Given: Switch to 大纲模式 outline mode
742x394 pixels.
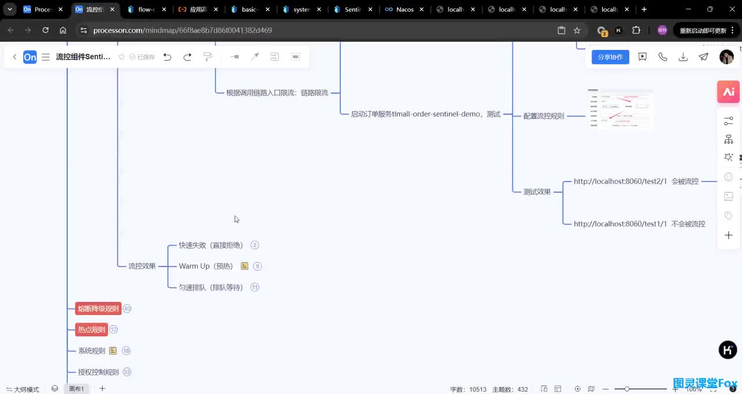Looking at the screenshot, I should pos(23,389).
